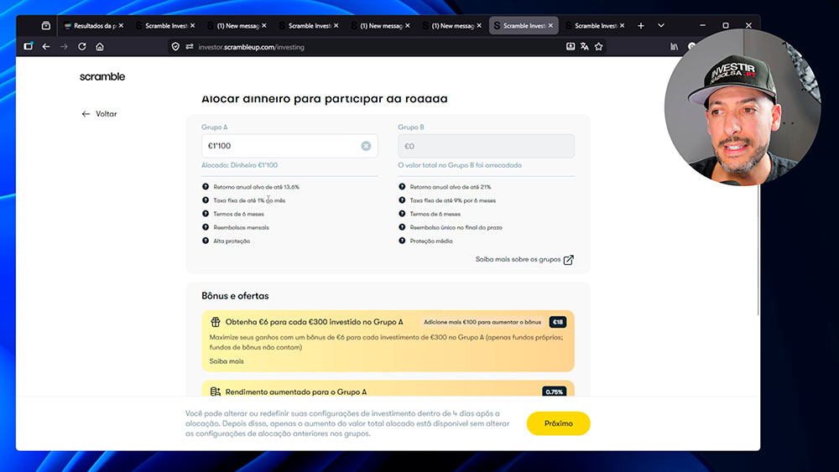Open the install app icon in address bar
The width and height of the screenshot is (839, 472).
click(x=571, y=47)
